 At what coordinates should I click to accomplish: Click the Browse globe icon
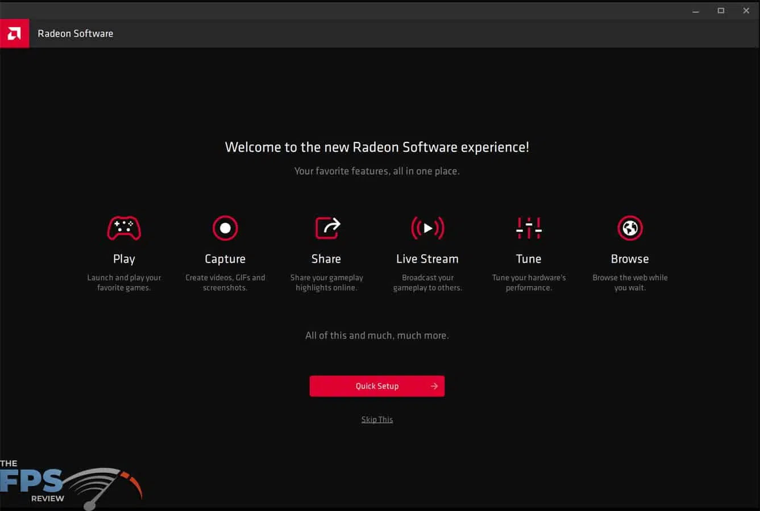pyautogui.click(x=630, y=228)
